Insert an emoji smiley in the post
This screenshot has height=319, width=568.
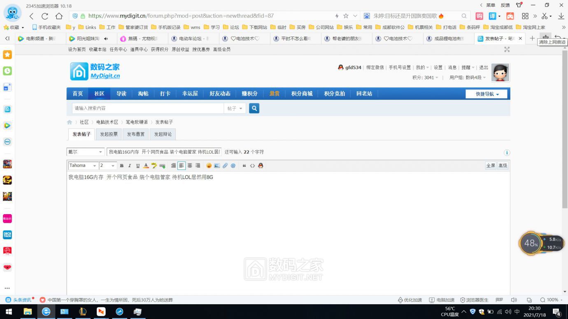[x=209, y=166]
